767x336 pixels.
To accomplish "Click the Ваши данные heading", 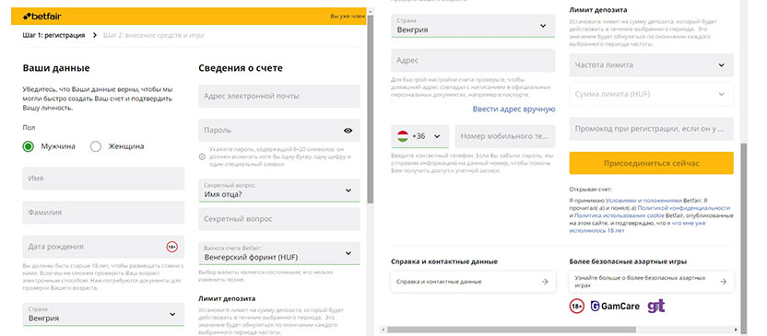I will pyautogui.click(x=55, y=68).
